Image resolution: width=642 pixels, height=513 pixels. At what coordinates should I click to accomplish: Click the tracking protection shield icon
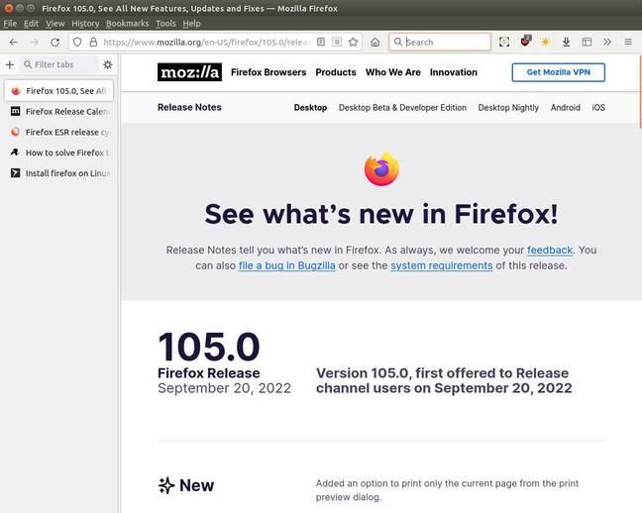click(x=77, y=43)
